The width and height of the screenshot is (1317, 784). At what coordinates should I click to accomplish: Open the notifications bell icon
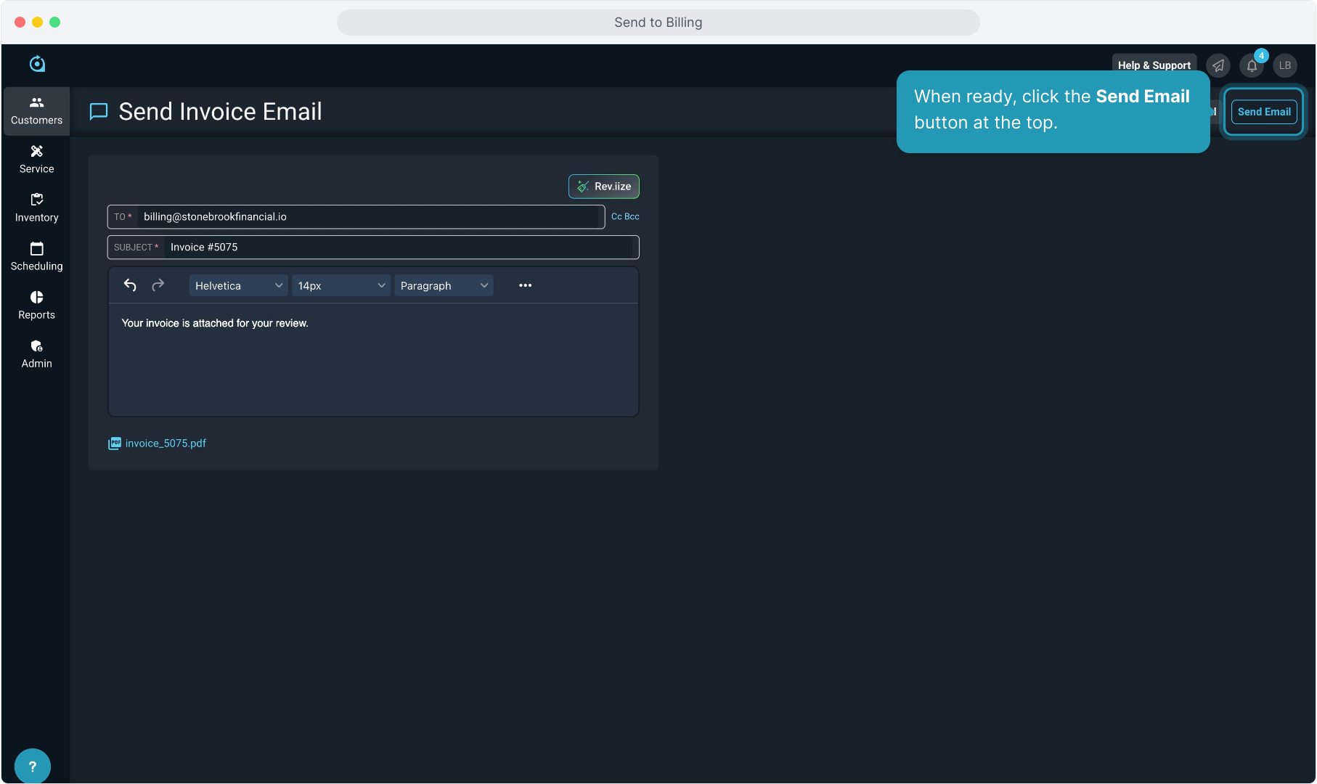click(x=1252, y=65)
